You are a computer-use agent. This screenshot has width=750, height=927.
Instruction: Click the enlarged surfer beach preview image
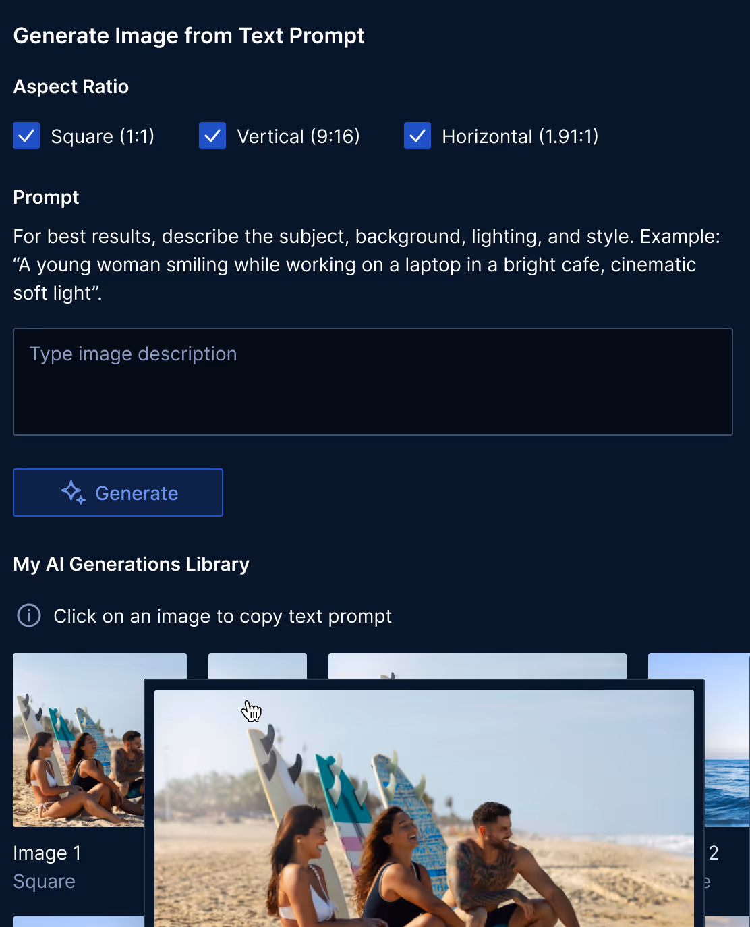click(x=424, y=808)
